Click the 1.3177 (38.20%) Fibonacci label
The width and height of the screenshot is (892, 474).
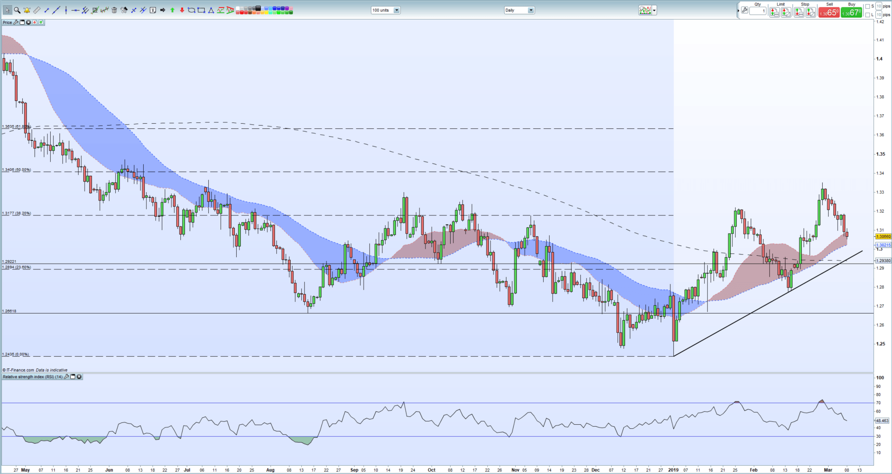tap(16, 213)
